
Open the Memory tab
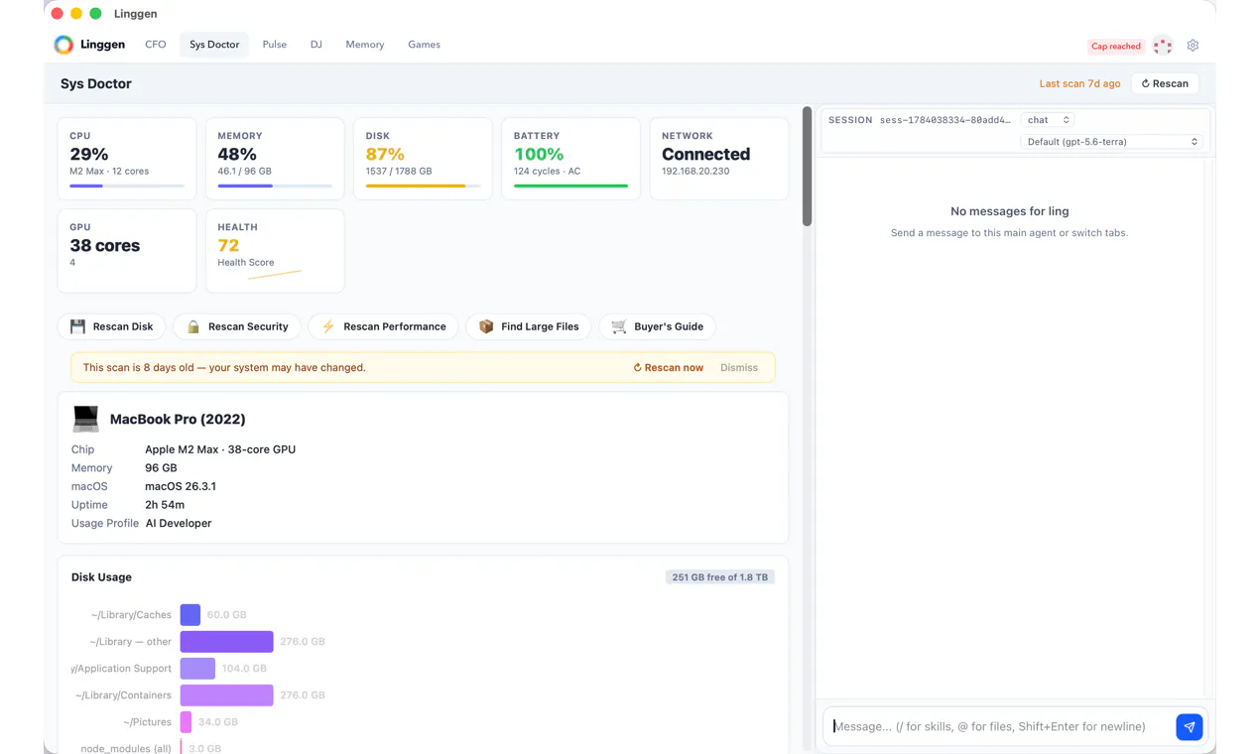(x=365, y=45)
